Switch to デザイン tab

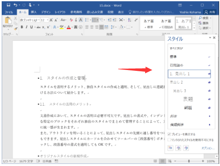[46, 12]
